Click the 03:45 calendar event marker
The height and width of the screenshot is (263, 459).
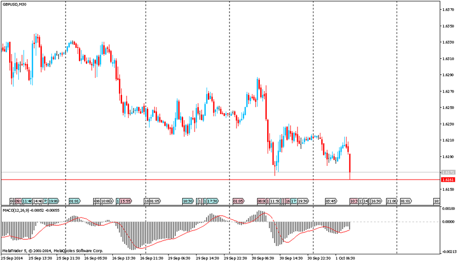[331, 201]
